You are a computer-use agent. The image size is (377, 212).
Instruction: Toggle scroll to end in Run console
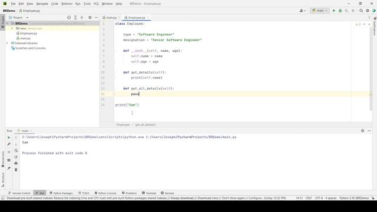click(x=16, y=157)
